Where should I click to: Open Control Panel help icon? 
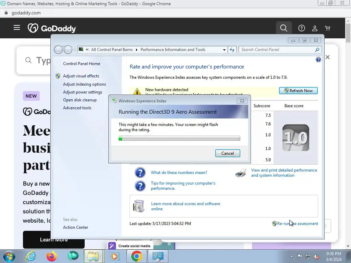[x=318, y=60]
